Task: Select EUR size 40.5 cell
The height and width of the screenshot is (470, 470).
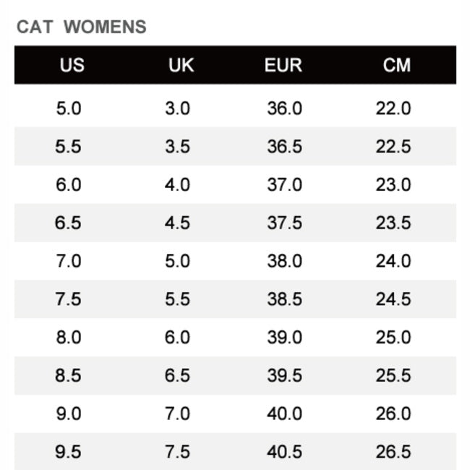Action: click(284, 452)
